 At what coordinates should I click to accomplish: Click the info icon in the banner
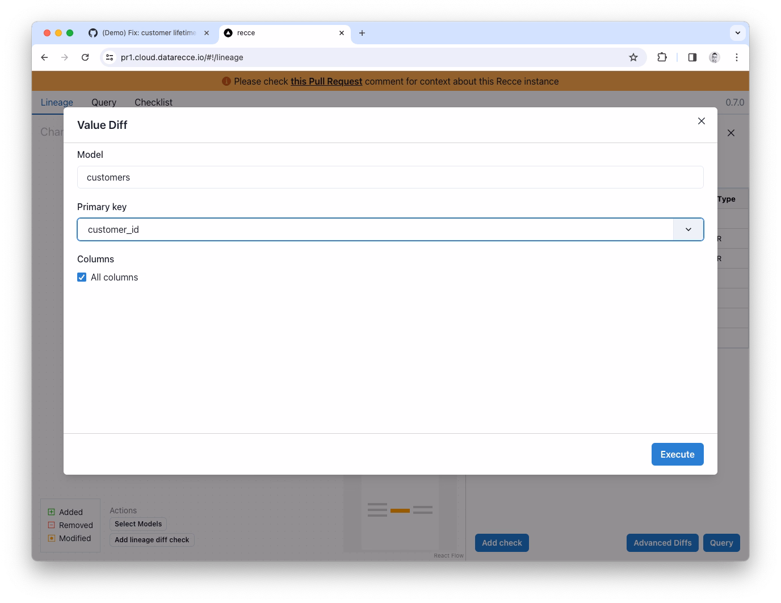(226, 81)
